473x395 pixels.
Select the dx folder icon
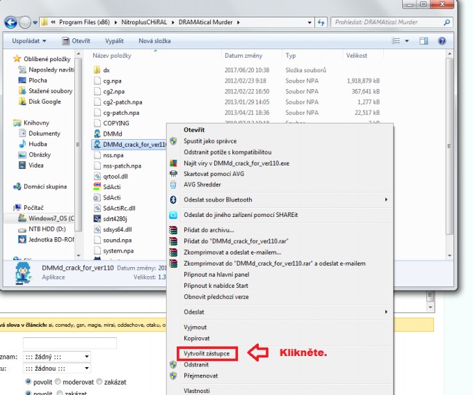click(x=97, y=70)
